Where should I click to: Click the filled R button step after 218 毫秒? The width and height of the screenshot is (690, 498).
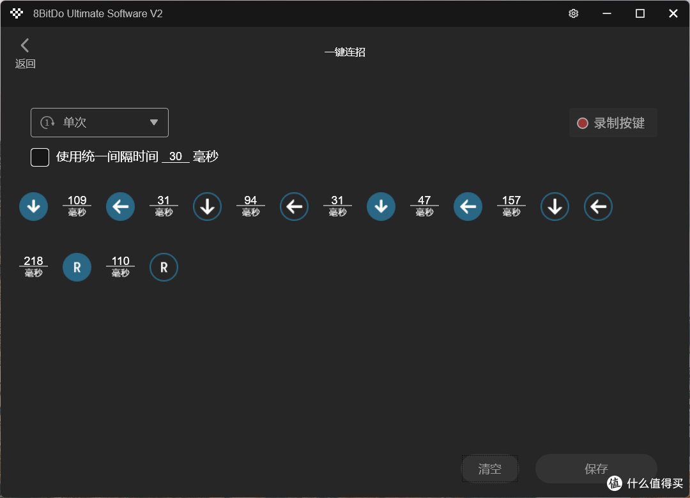coord(77,267)
